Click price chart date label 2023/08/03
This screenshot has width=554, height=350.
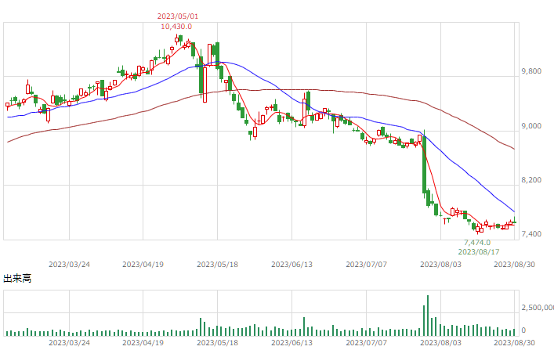click(440, 265)
